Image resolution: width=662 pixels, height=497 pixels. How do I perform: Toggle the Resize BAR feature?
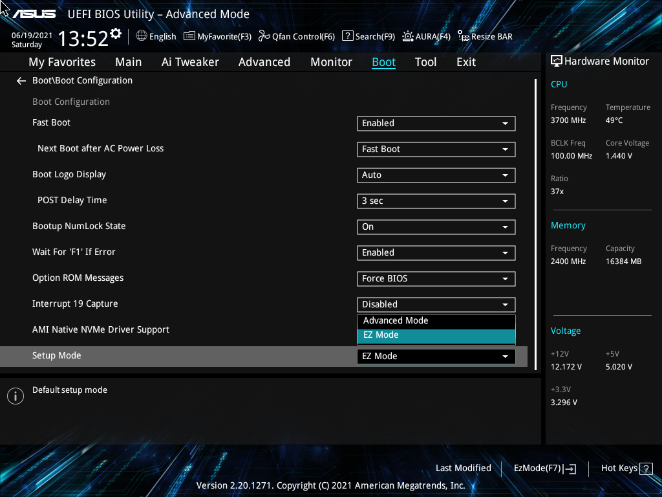click(x=485, y=36)
